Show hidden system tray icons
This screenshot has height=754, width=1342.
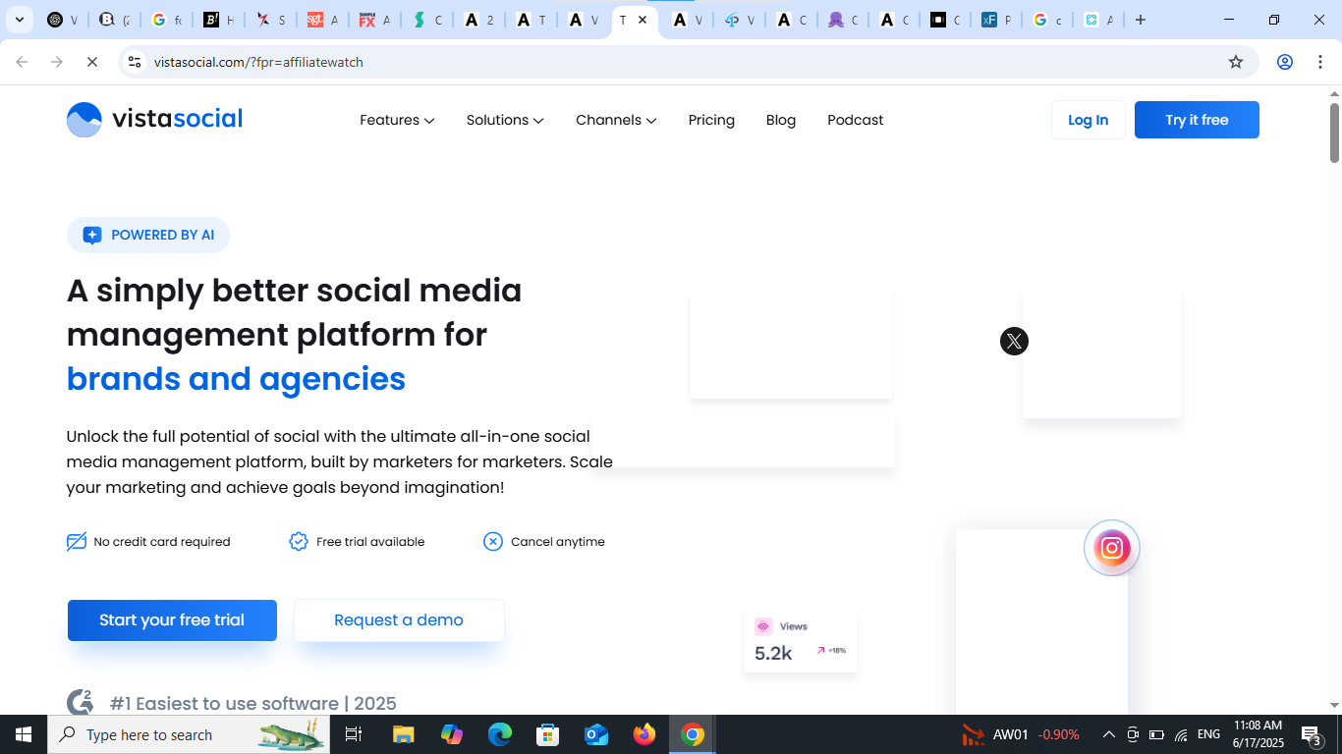tap(1109, 734)
